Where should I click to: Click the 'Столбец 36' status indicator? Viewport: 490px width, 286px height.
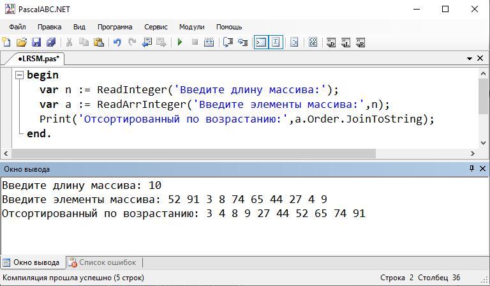click(439, 278)
